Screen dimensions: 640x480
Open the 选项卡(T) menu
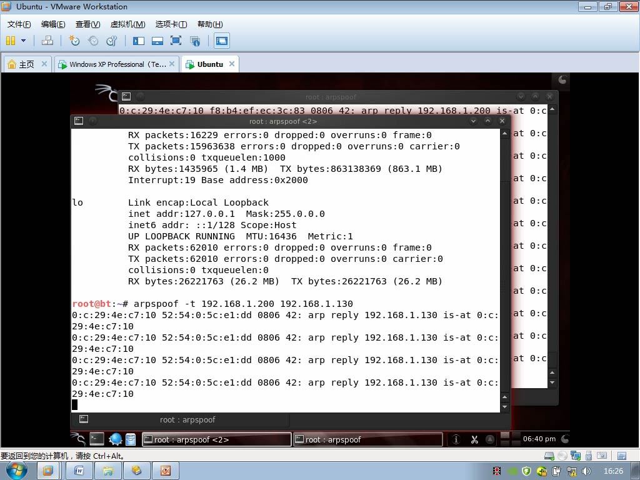(171, 24)
